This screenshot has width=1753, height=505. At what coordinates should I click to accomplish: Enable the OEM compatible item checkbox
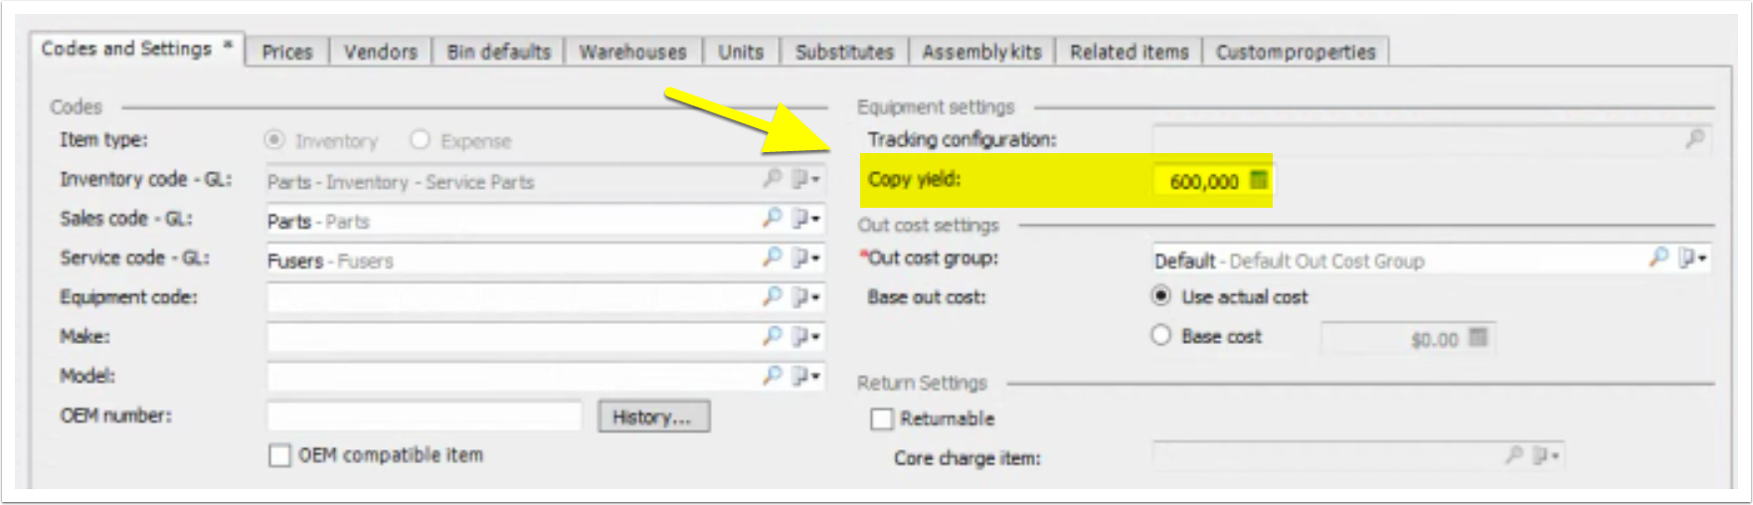(x=279, y=455)
